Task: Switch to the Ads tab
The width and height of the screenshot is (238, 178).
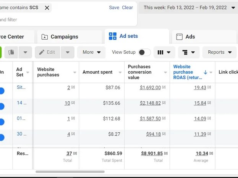Action: tap(204, 37)
